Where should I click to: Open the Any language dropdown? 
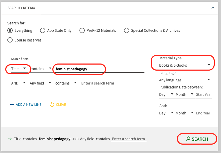tap(185, 80)
